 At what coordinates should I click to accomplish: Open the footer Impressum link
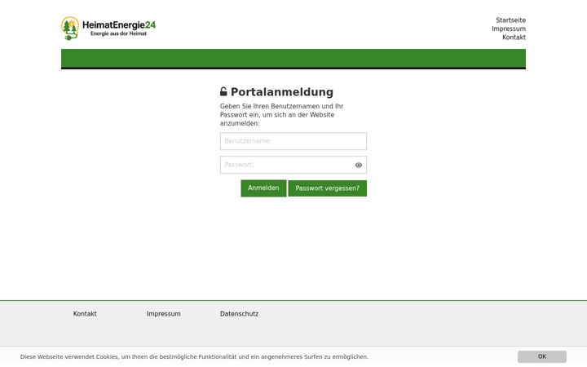point(164,314)
